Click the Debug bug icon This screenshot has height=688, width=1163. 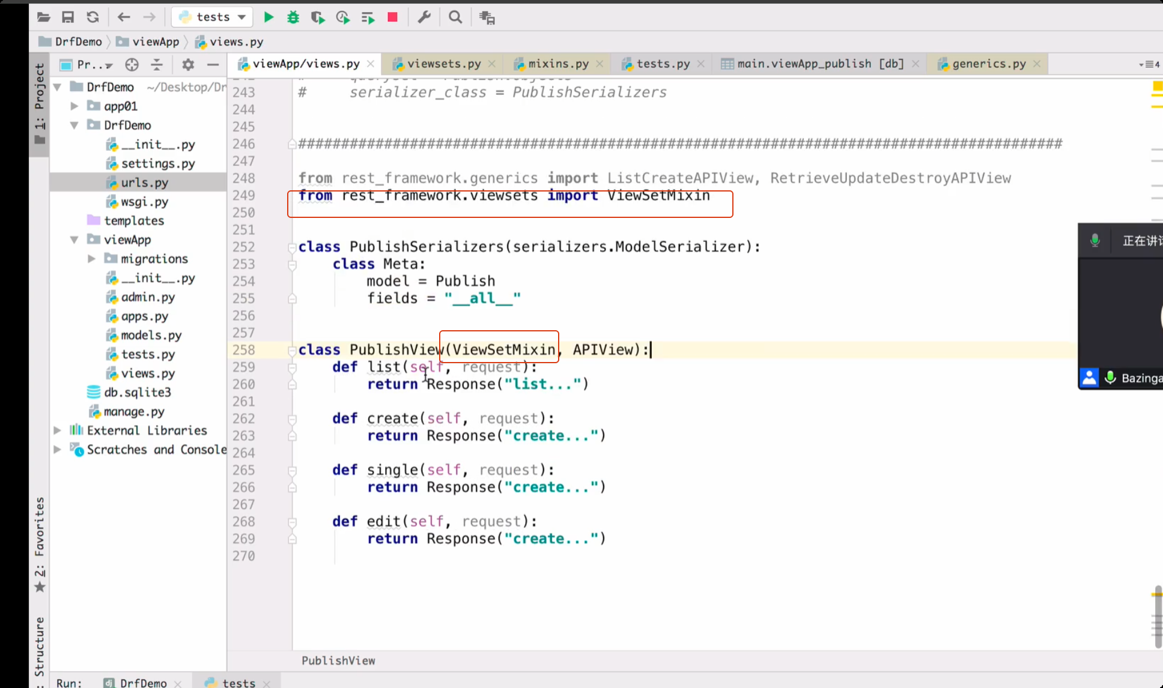[293, 17]
